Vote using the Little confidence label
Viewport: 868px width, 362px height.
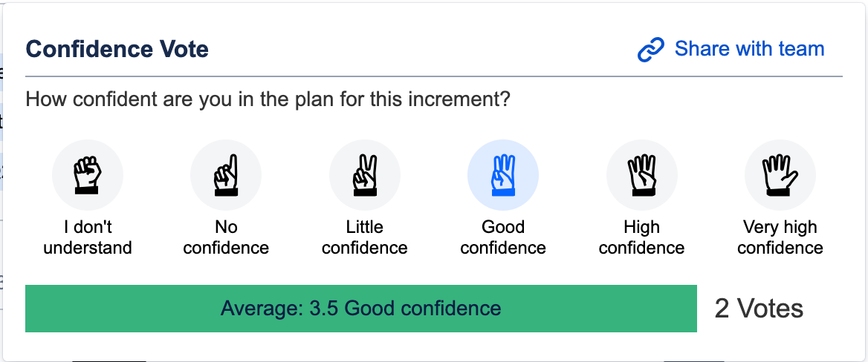click(x=365, y=237)
